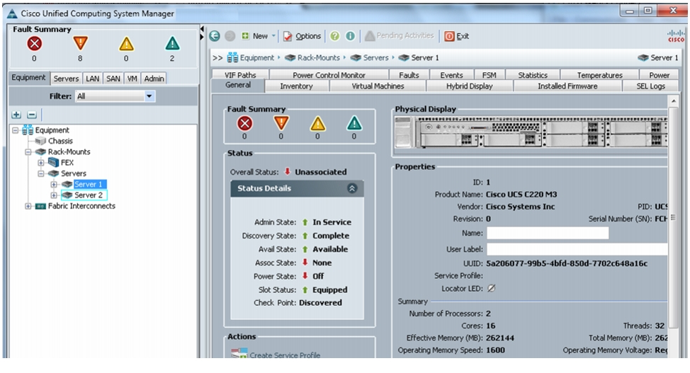The height and width of the screenshot is (373, 690).
Task: Switch to the Admin navigation tab
Action: (x=154, y=79)
